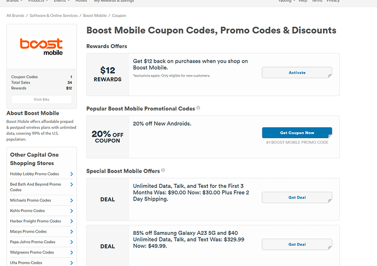The image size is (377, 266).
Task: Visit Site button under Boost Mobile stats
Action: click(x=42, y=99)
